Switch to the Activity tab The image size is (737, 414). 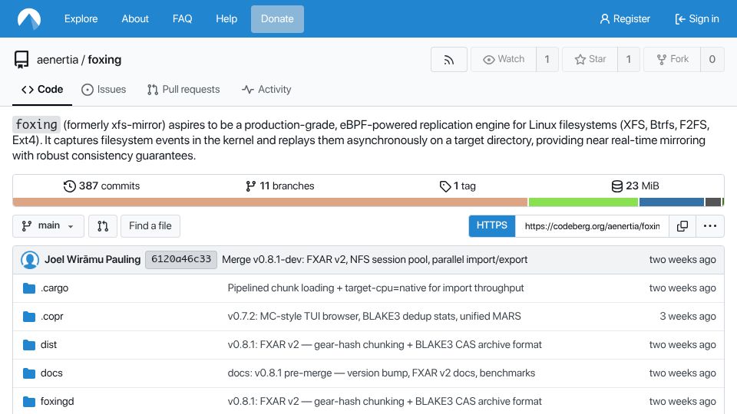click(266, 89)
